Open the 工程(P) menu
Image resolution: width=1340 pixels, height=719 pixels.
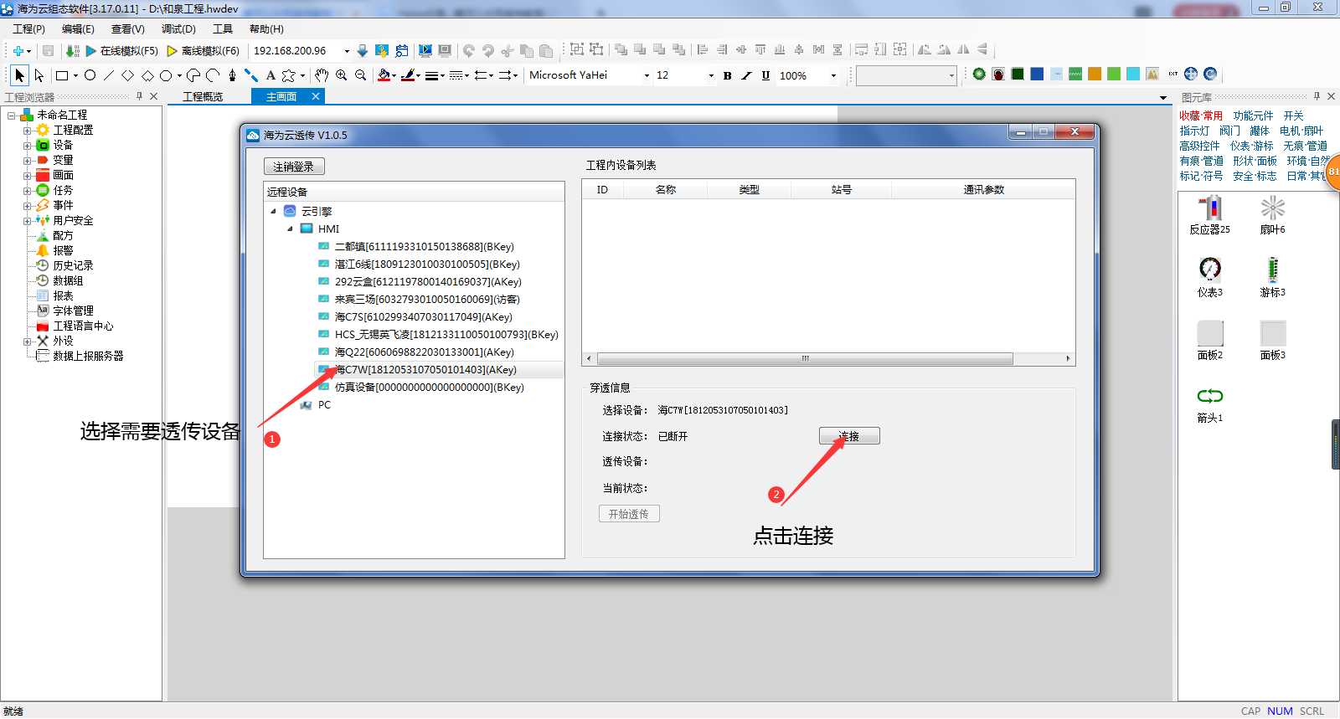point(29,28)
